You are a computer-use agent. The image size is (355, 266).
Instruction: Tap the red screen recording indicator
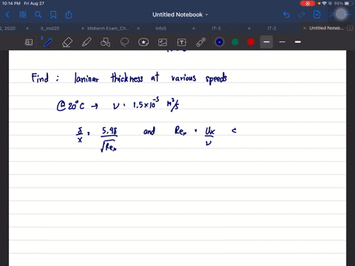tap(308, 4)
